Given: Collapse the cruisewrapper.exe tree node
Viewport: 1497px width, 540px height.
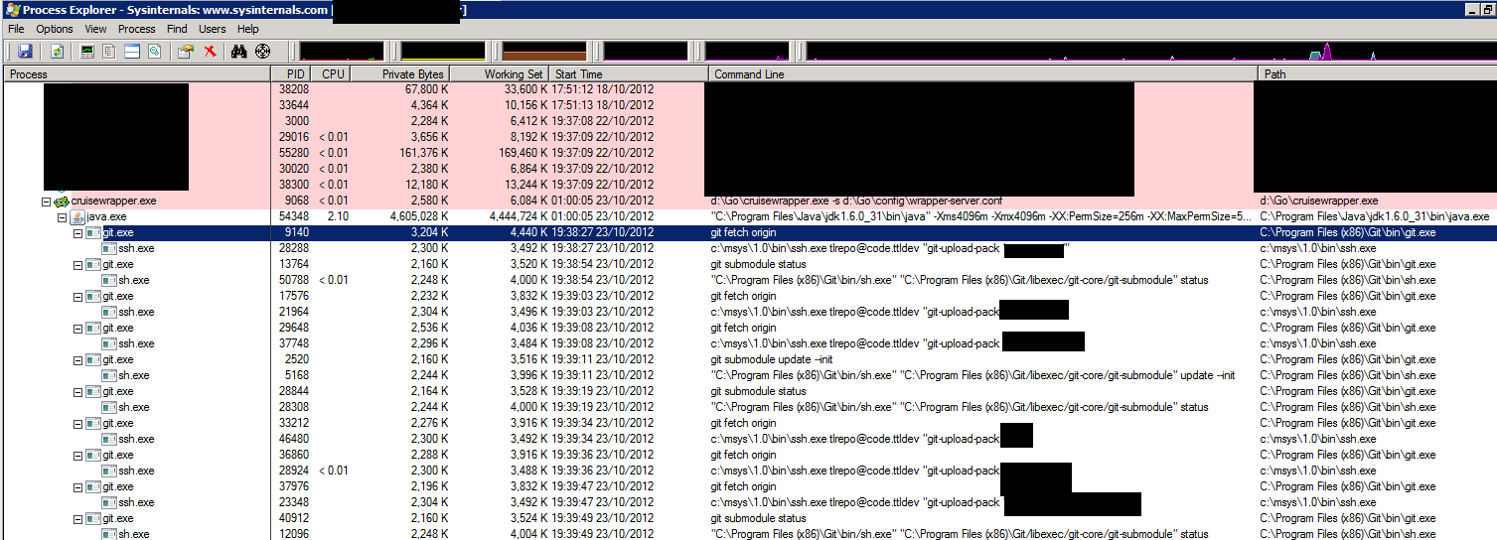Looking at the screenshot, I should tap(46, 201).
